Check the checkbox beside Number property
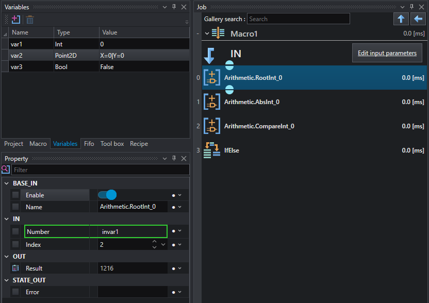The width and height of the screenshot is (429, 303). (15, 231)
